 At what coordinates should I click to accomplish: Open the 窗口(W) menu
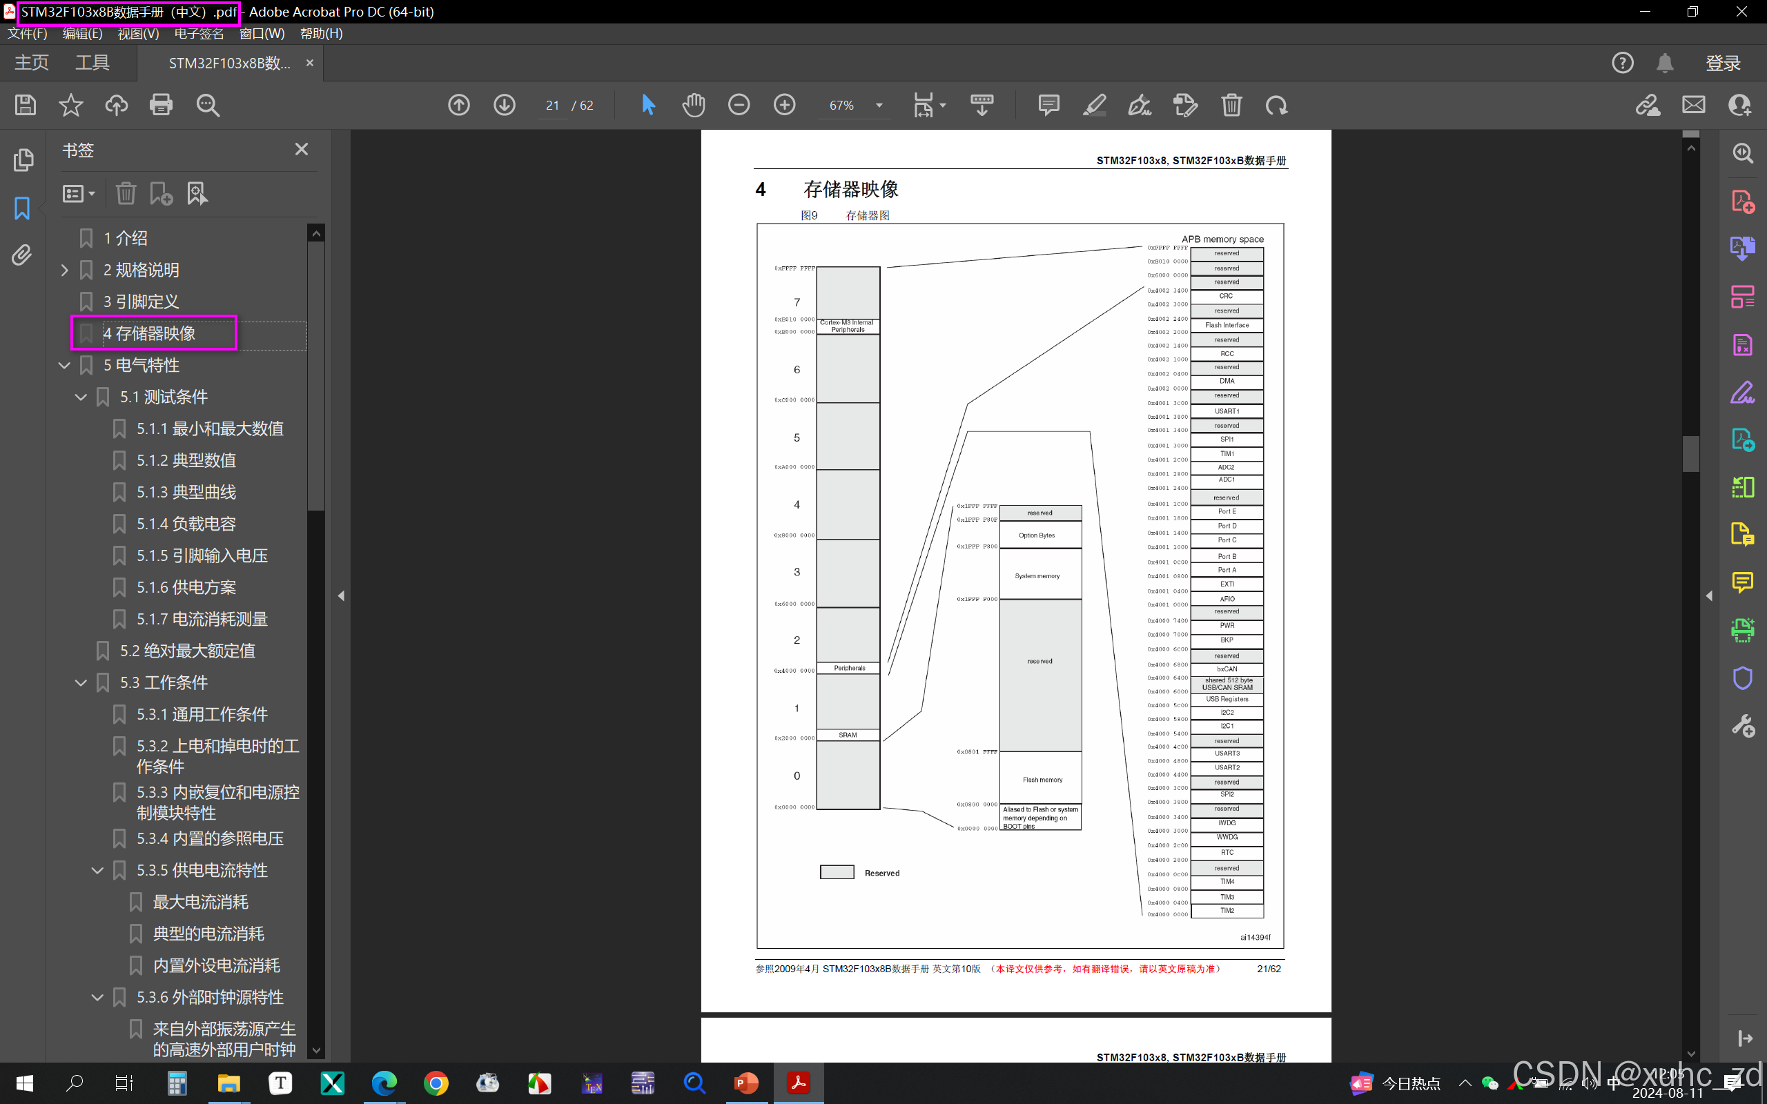coord(262,34)
